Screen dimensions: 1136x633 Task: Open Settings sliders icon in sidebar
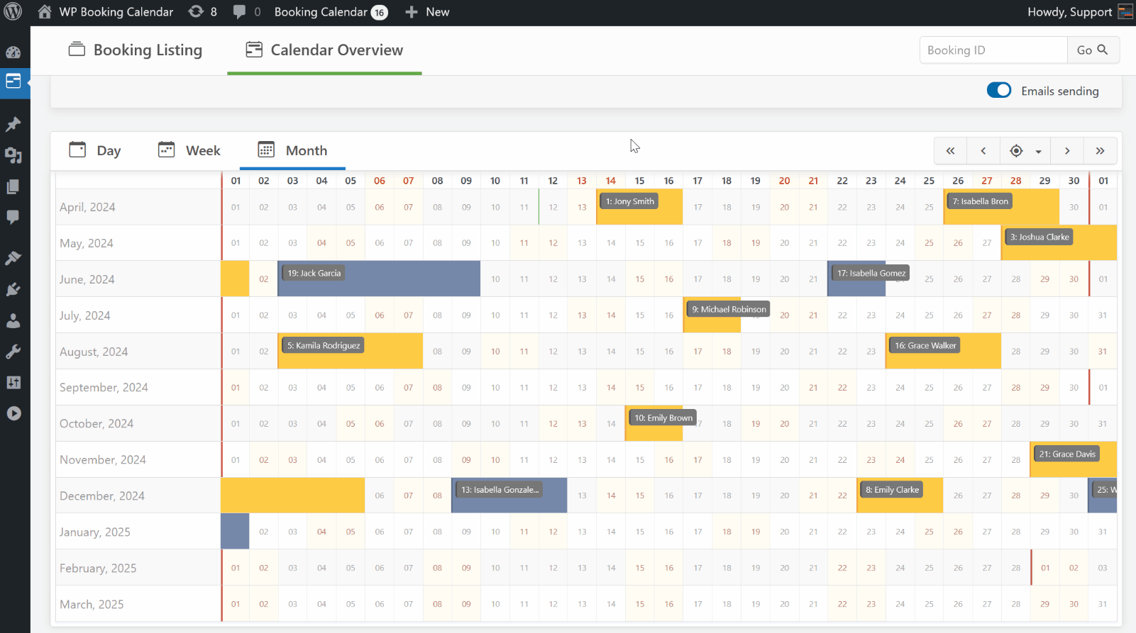(13, 383)
